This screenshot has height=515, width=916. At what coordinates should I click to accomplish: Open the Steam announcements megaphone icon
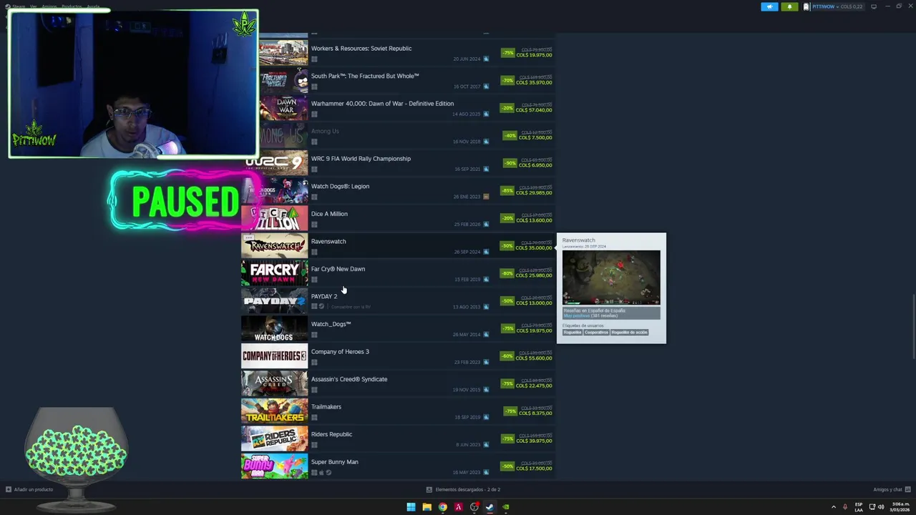pos(769,6)
